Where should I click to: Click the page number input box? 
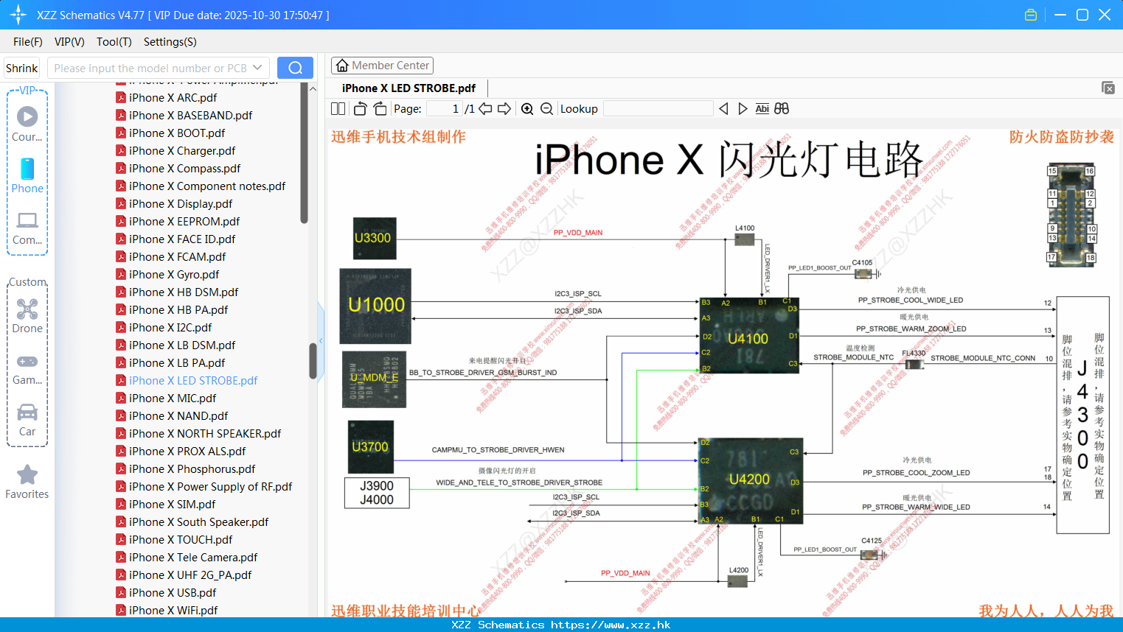(x=445, y=108)
